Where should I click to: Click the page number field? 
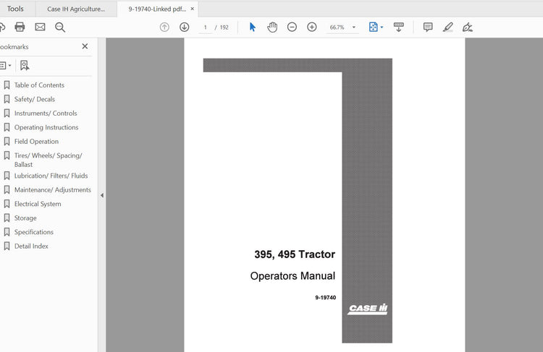pyautogui.click(x=206, y=27)
